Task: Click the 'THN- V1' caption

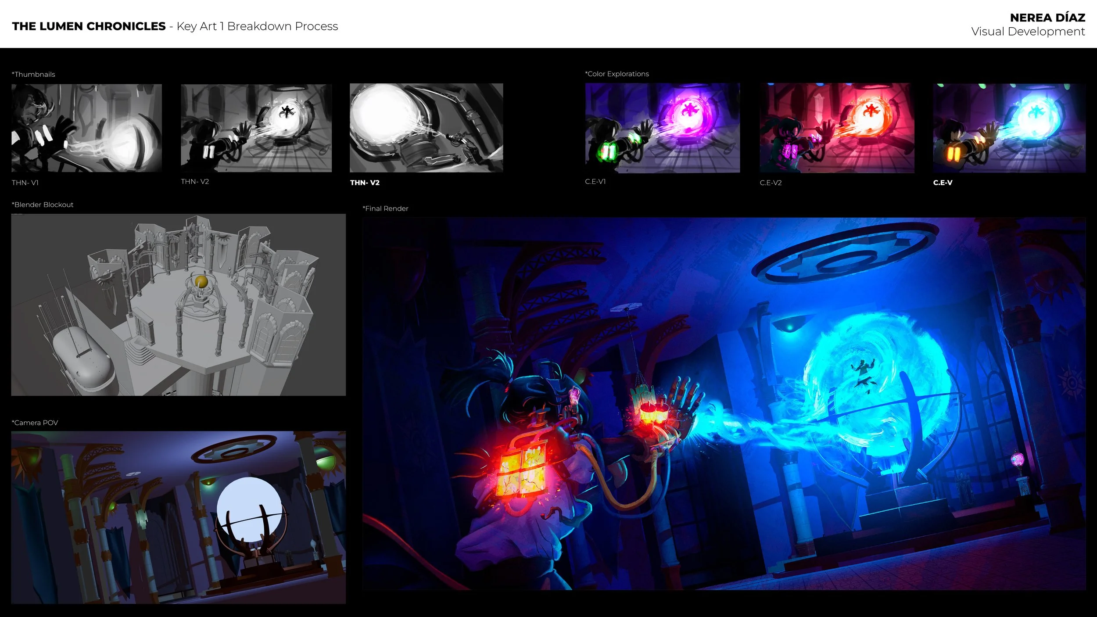Action: pos(25,183)
